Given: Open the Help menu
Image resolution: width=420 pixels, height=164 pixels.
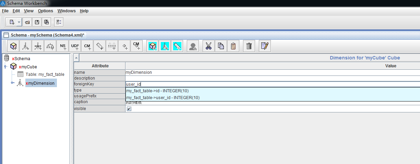Looking at the screenshot, I should (84, 11).
